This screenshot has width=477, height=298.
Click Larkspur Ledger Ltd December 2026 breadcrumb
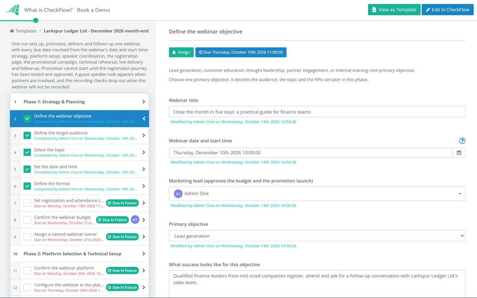point(96,31)
